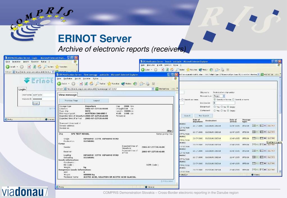The width and height of the screenshot is (287, 198).
Task: Click Refresh icon in Search window toolbar
Action: [167, 70]
